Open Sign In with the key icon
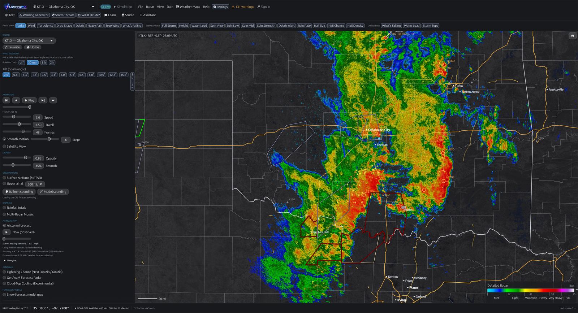This screenshot has width=578, height=313. [x=264, y=7]
